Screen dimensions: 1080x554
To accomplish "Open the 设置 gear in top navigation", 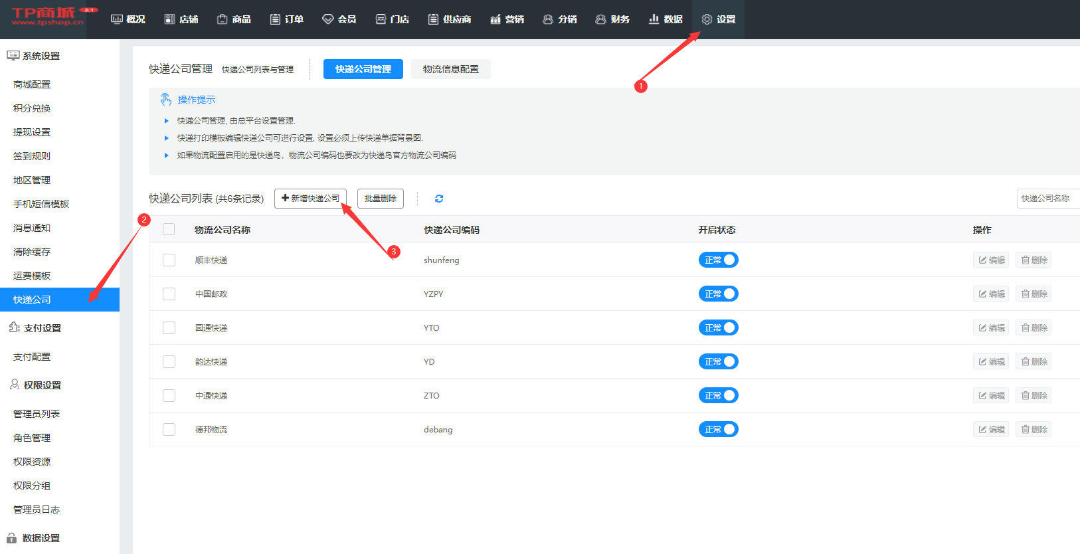I will pyautogui.click(x=719, y=19).
